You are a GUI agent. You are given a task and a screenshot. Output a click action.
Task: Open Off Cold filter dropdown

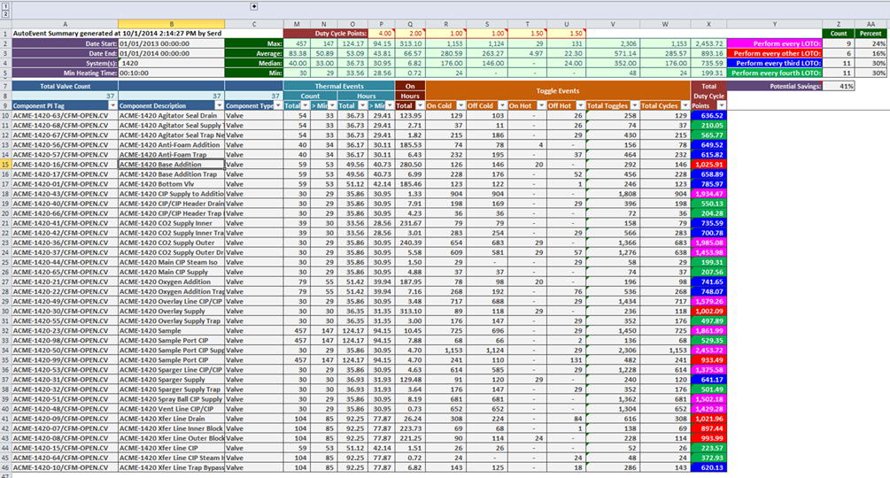point(502,105)
